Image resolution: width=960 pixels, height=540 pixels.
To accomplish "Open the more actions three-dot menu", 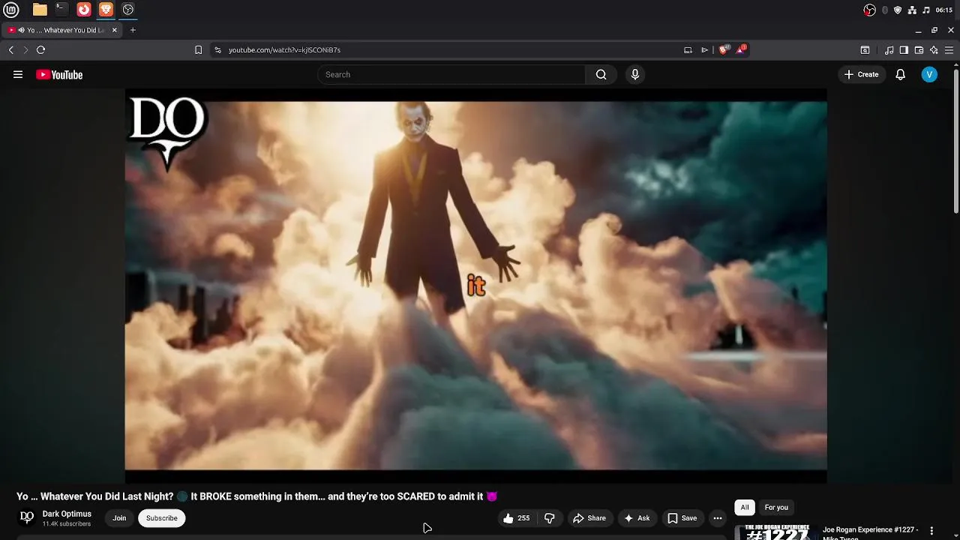I will pos(718,518).
